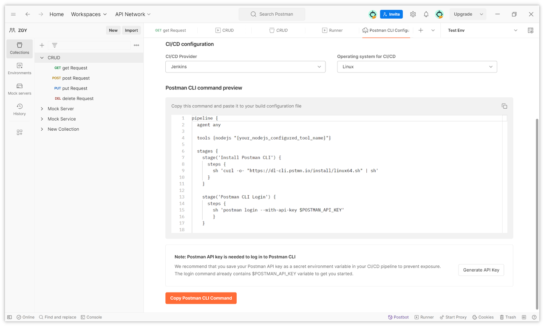Click Generate API Key

481,270
